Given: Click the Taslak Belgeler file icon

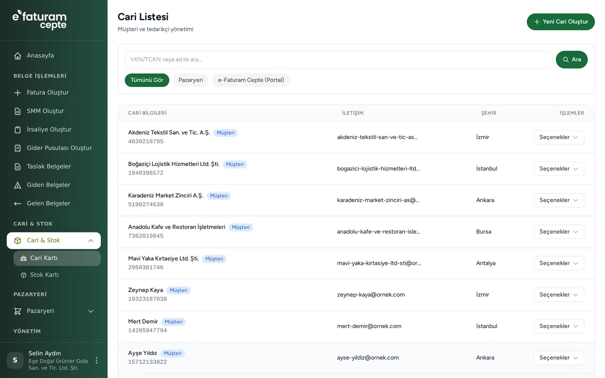Looking at the screenshot, I should [x=17, y=167].
